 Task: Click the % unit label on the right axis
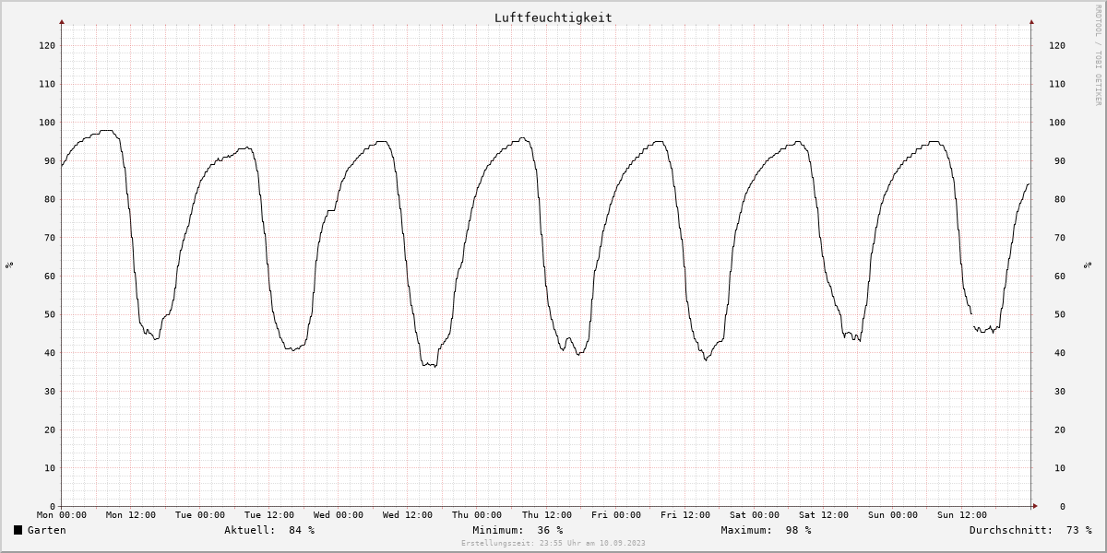coord(1086,265)
